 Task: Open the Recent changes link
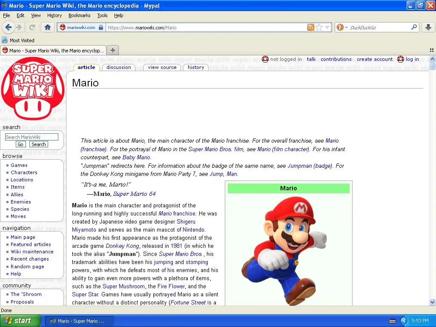click(29, 259)
